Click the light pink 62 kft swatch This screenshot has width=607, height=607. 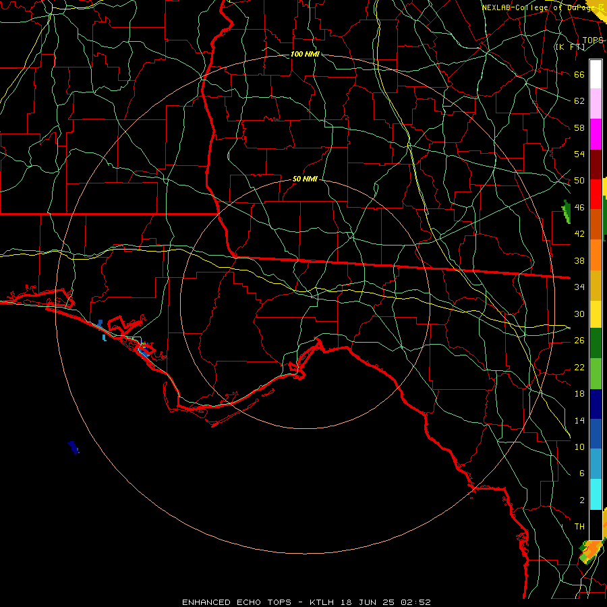click(x=596, y=104)
